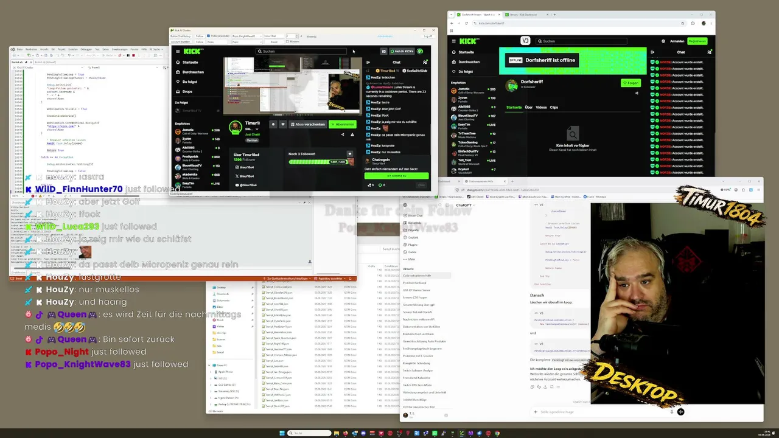The height and width of the screenshot is (438, 779).
Task: Switch to Clips tab on Dorfsheriff channel
Action: click(x=554, y=107)
